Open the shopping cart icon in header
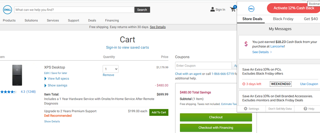Viewport: 320px width, 133px height. [233, 9]
